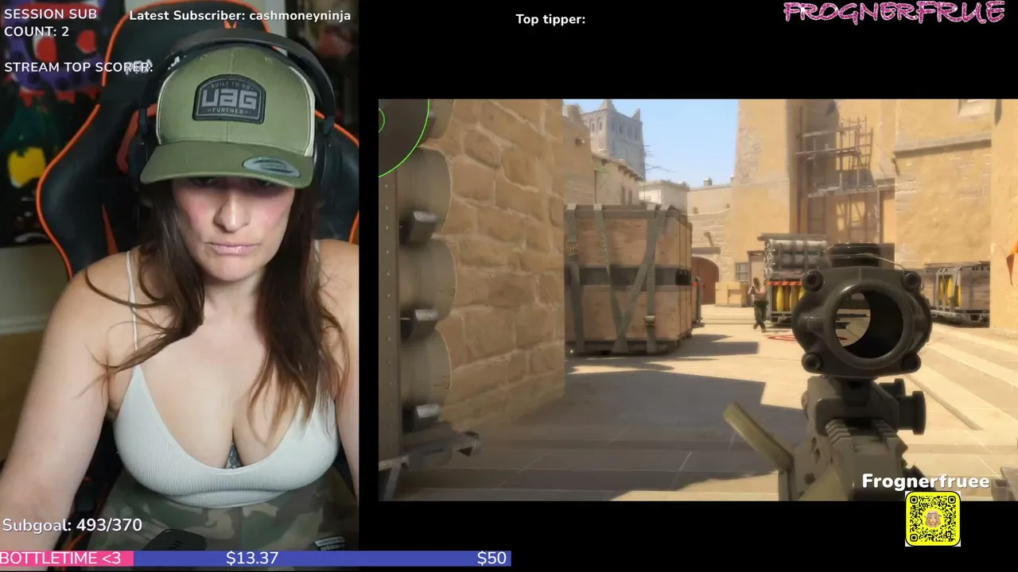The image size is (1018, 572).
Task: Click the "Subgoal: 493/370" counter
Action: [x=72, y=525]
